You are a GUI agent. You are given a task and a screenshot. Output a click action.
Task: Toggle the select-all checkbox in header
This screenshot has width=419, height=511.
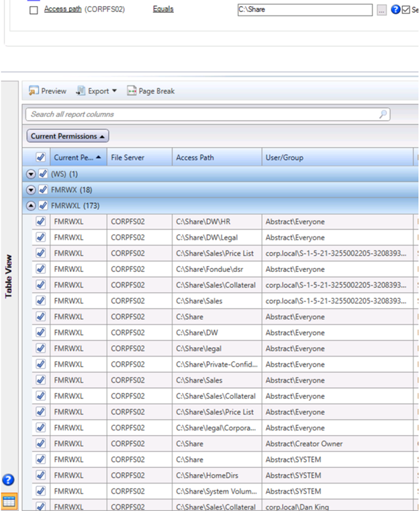[x=40, y=158]
